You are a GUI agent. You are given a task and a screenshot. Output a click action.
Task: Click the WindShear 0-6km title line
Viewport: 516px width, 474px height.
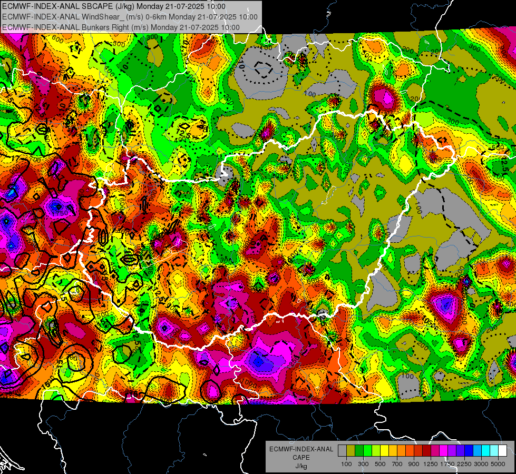(130, 17)
